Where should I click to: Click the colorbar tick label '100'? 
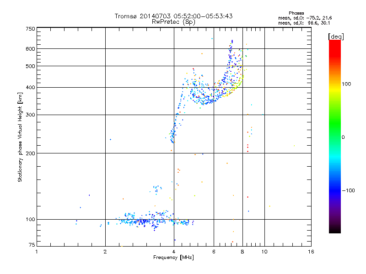pos(346,84)
